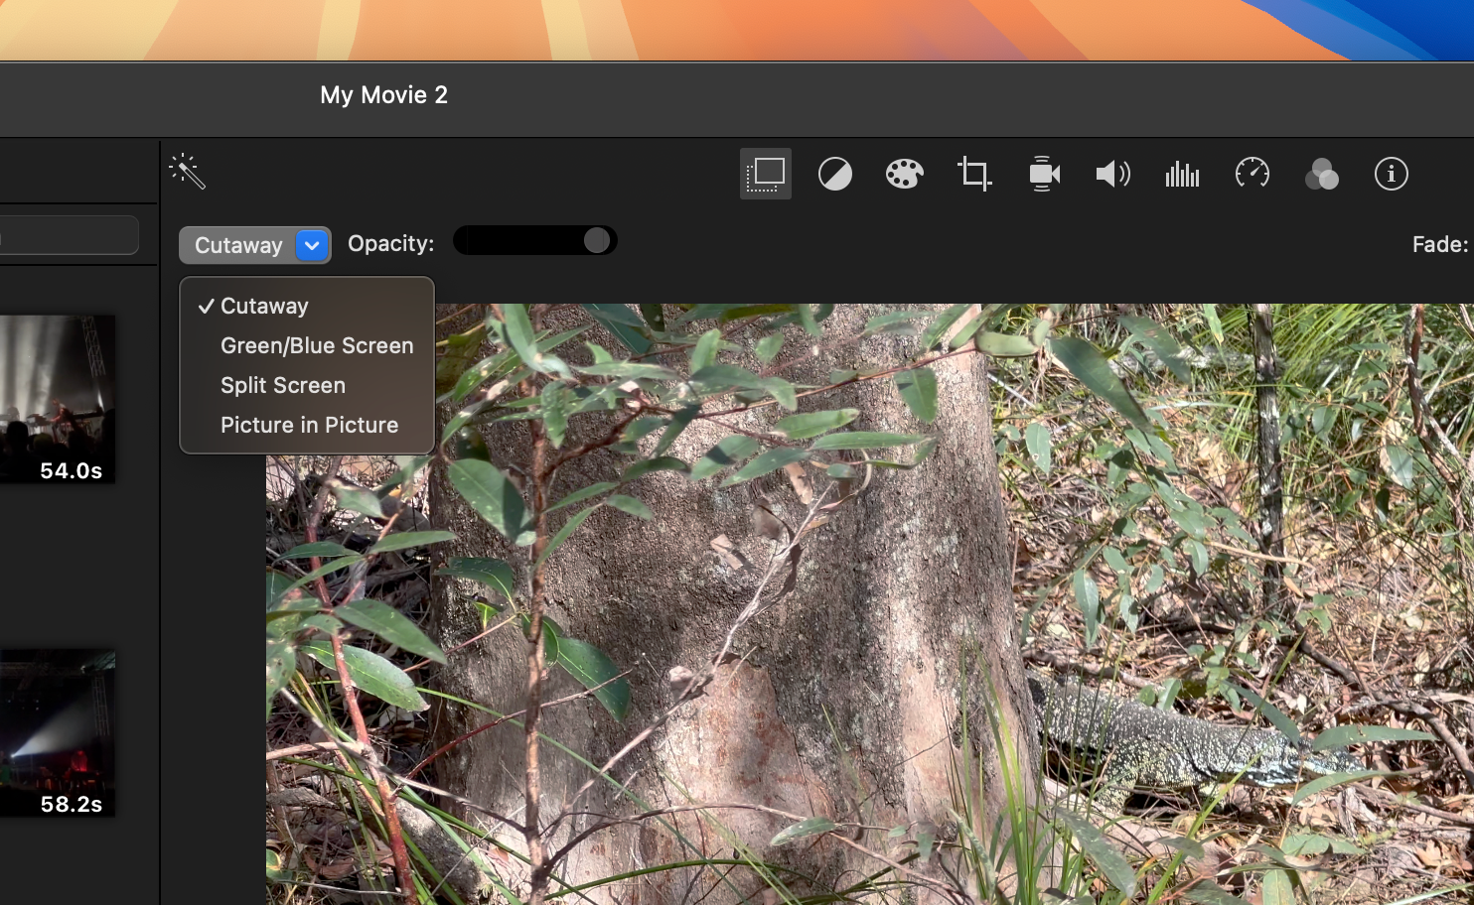
Task: Choose Split Screen overlay option
Action: click(x=307, y=385)
